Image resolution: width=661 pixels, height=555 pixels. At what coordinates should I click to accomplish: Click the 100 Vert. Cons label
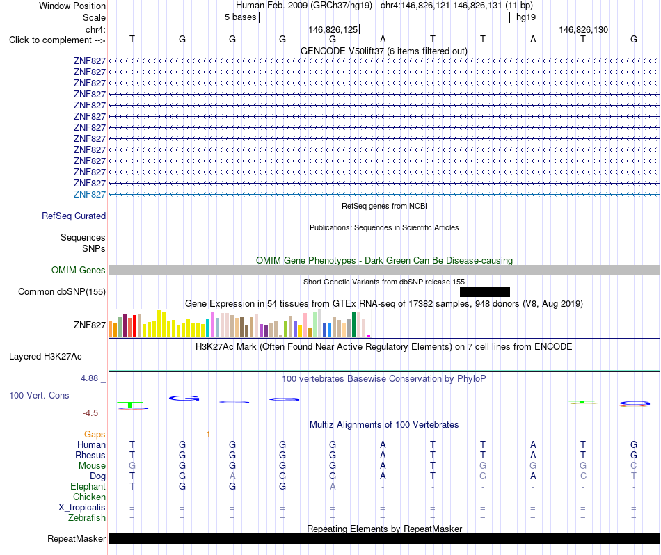[x=39, y=395]
